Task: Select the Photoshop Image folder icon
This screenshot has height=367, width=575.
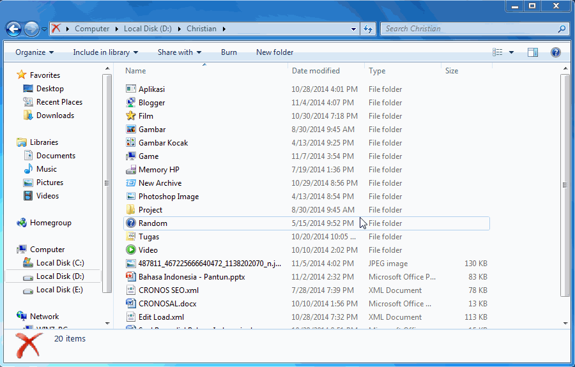Action: coord(130,197)
